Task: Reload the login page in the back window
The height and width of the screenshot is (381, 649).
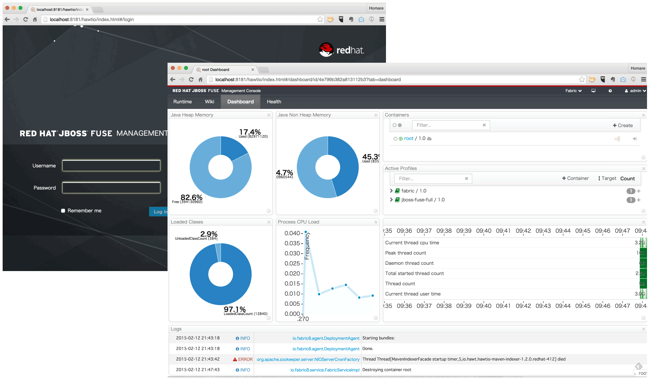Action: click(x=25, y=19)
